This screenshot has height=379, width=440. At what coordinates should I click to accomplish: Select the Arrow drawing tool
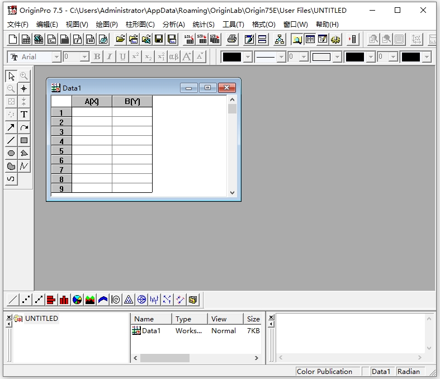point(11,127)
